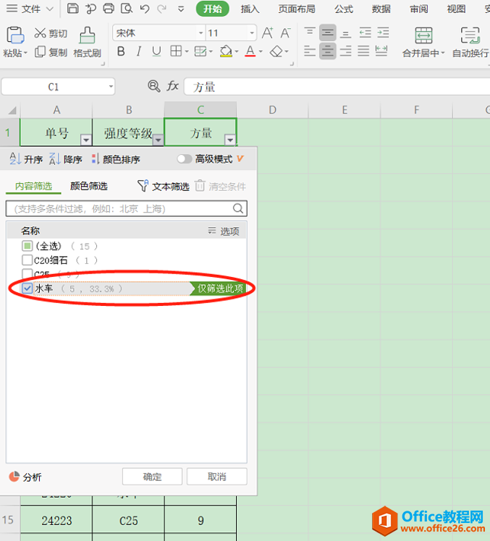This screenshot has width=490, height=541.
Task: Sort descending (降序) in filter panel
Action: click(x=66, y=159)
